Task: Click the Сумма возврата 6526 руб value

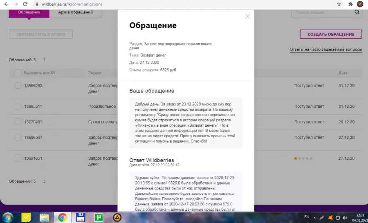Action: coord(168,70)
